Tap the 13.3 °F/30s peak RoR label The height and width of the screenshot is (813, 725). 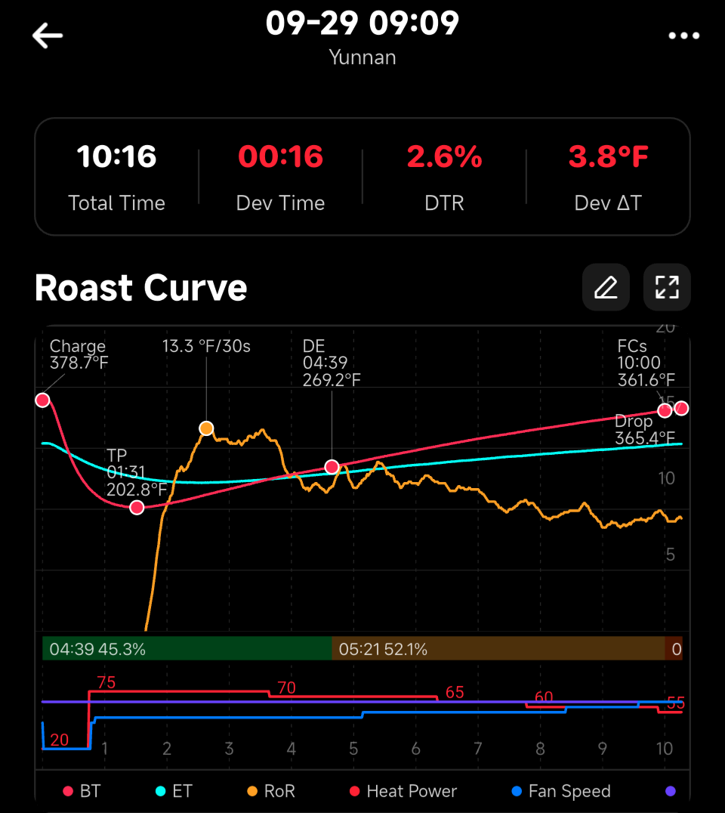point(206,346)
